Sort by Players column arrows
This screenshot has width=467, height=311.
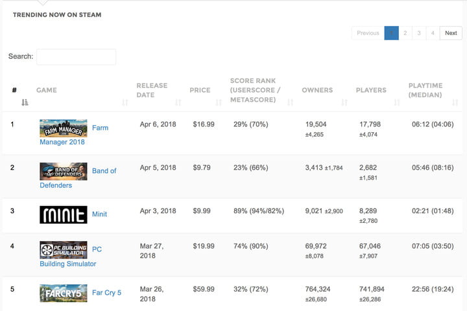[x=397, y=102]
